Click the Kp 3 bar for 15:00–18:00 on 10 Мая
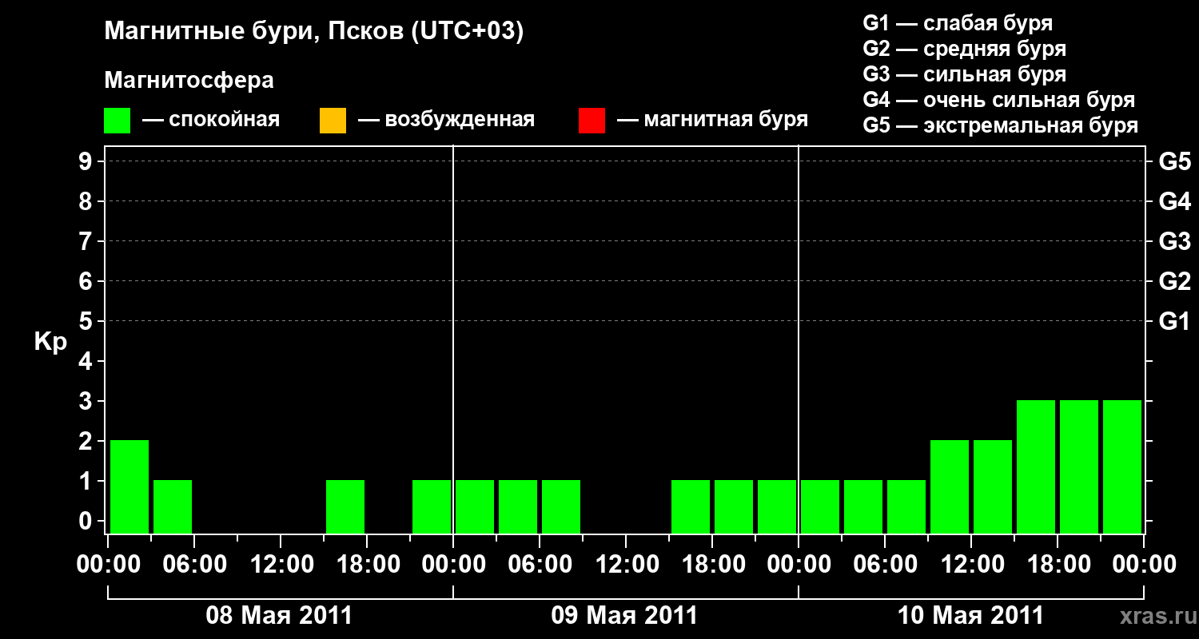This screenshot has height=639, width=1199. click(x=1036, y=466)
